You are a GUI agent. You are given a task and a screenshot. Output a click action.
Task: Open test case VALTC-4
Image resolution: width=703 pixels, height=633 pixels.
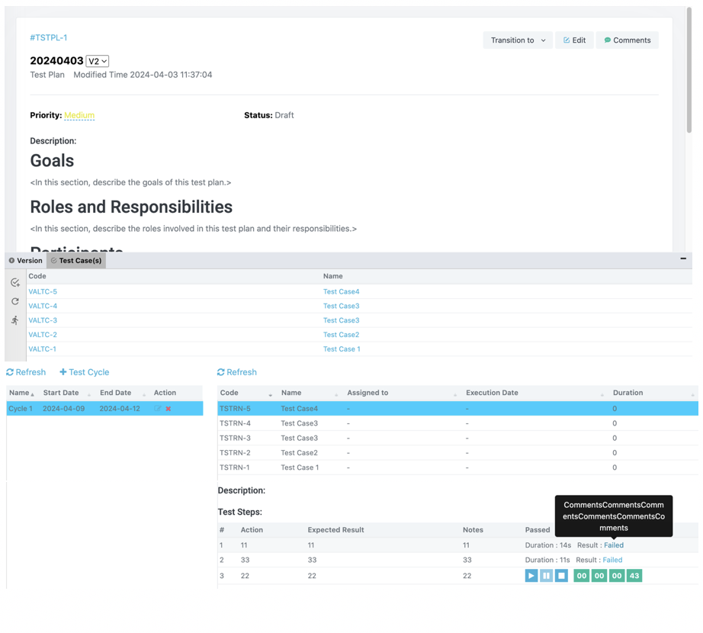click(43, 306)
